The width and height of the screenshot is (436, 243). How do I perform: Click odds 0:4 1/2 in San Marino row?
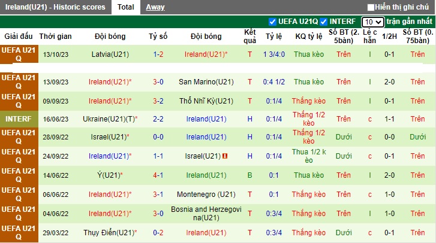[274, 82]
